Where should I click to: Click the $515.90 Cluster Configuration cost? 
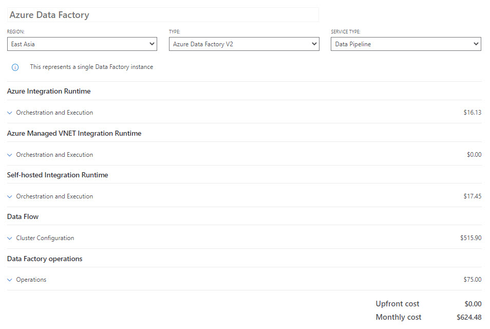coord(470,237)
